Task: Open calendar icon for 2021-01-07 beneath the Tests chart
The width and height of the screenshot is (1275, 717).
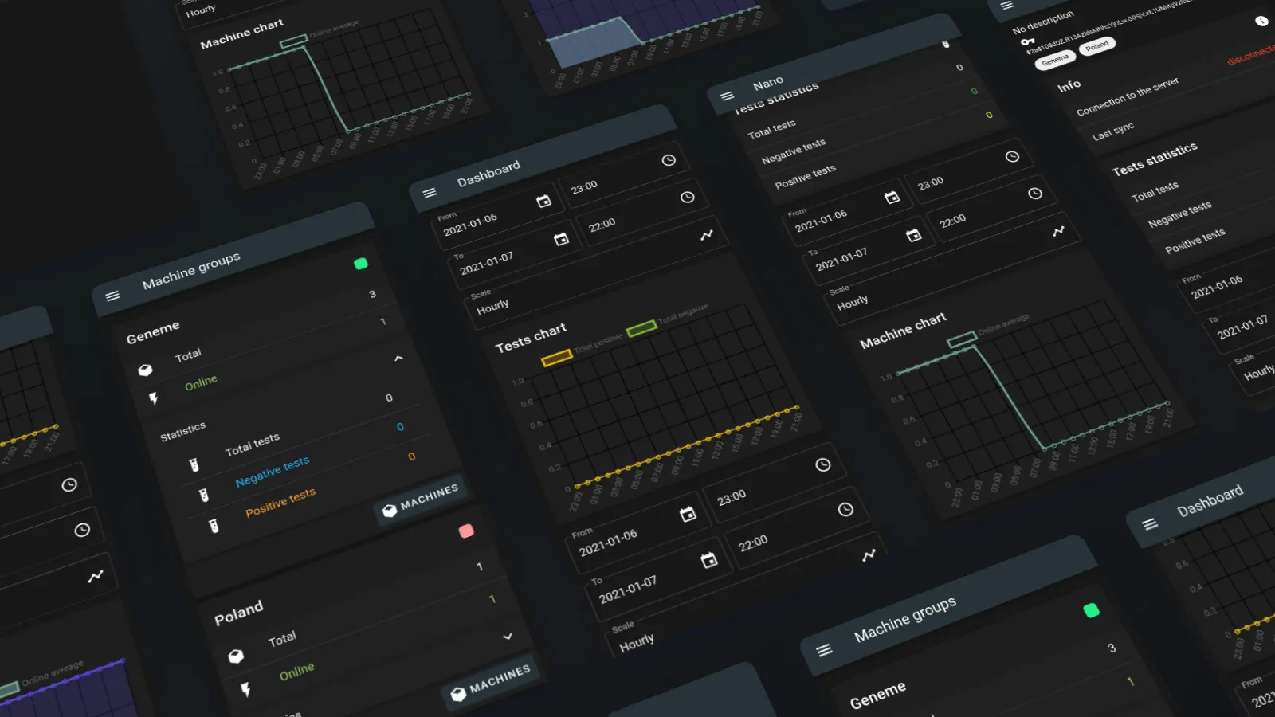Action: coord(708,560)
